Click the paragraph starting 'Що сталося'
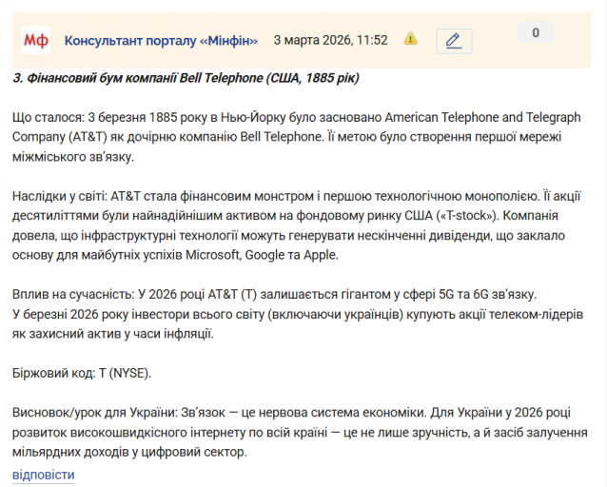 point(297,137)
